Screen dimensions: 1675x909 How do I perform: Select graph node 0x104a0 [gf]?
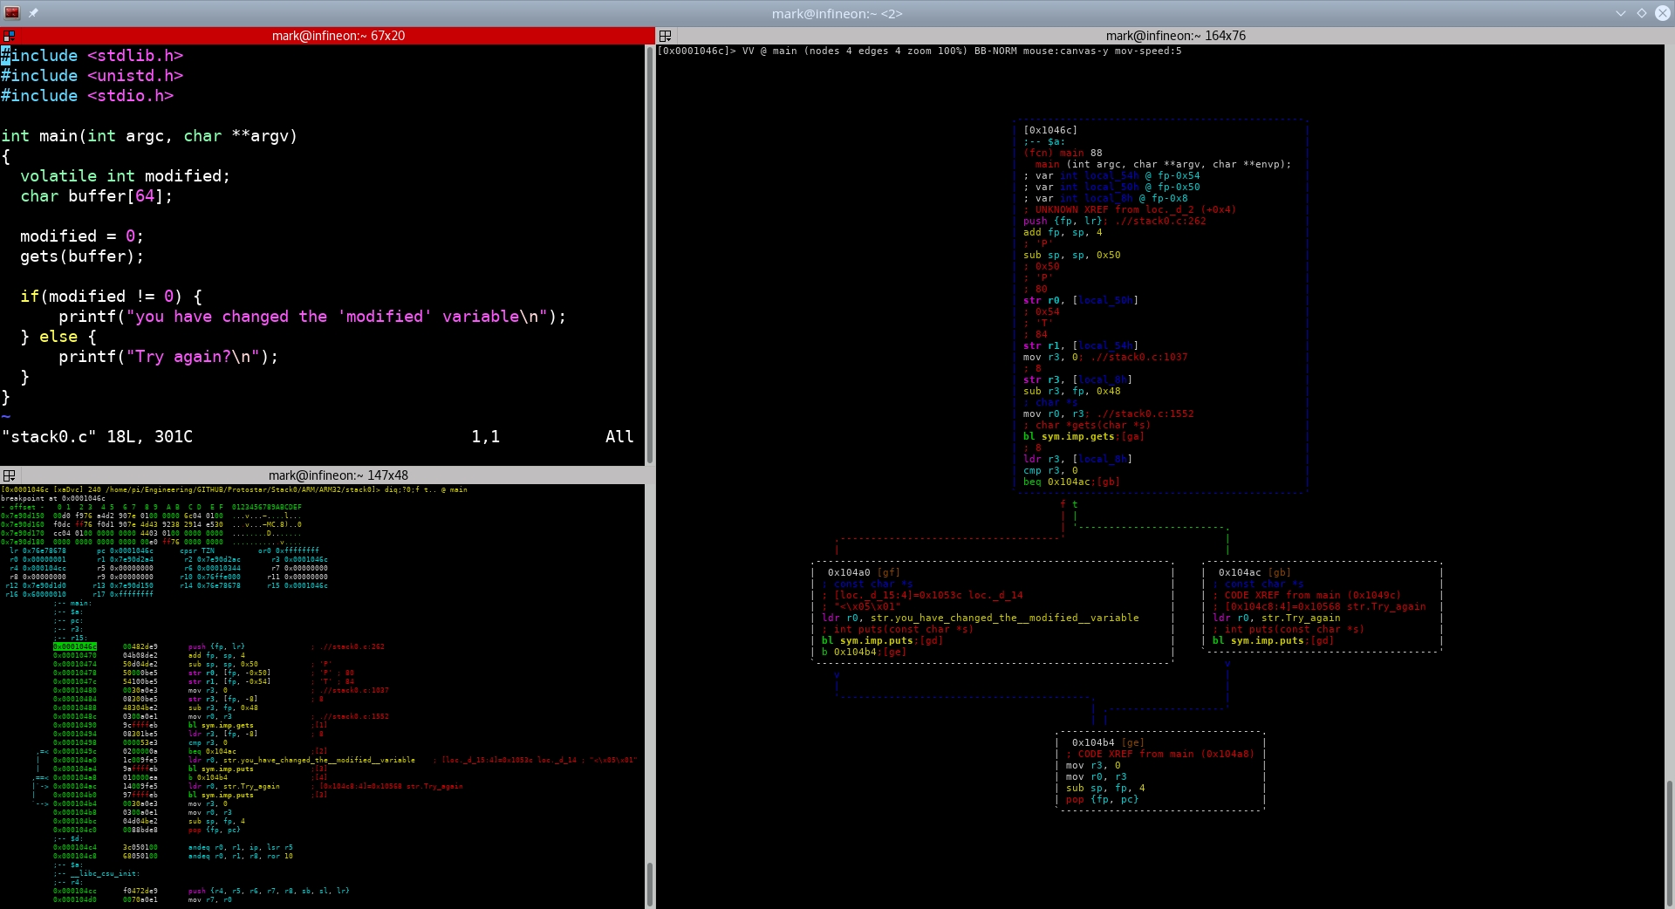863,572
